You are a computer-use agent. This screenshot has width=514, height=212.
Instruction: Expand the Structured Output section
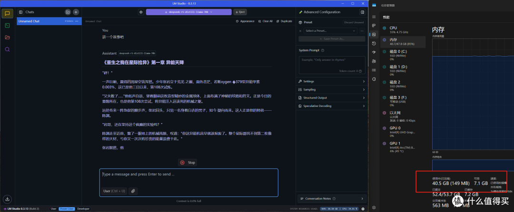pyautogui.click(x=332, y=98)
